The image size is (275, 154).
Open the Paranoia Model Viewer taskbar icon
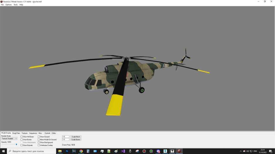coord(179,151)
